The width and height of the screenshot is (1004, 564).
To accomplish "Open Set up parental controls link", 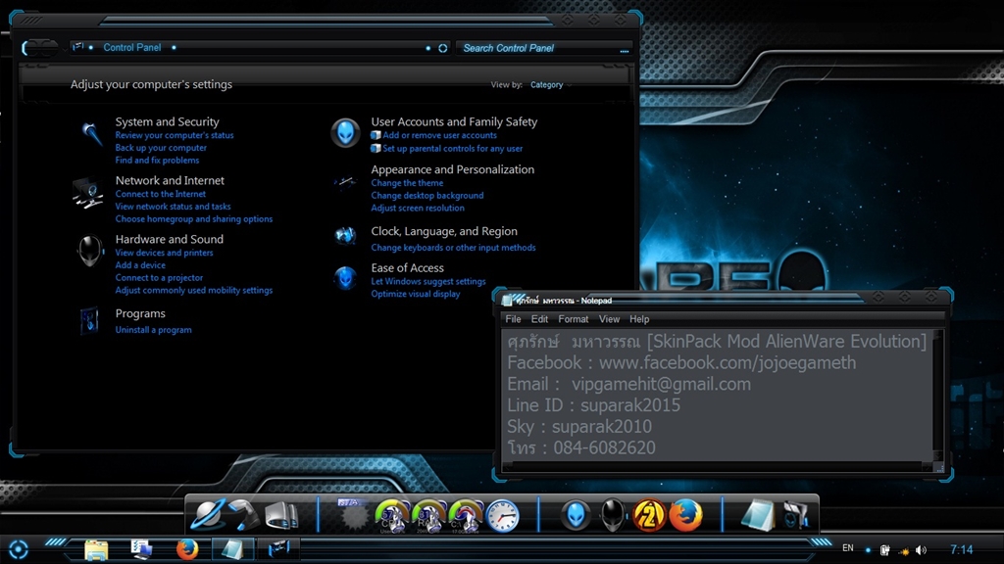I will tap(452, 149).
